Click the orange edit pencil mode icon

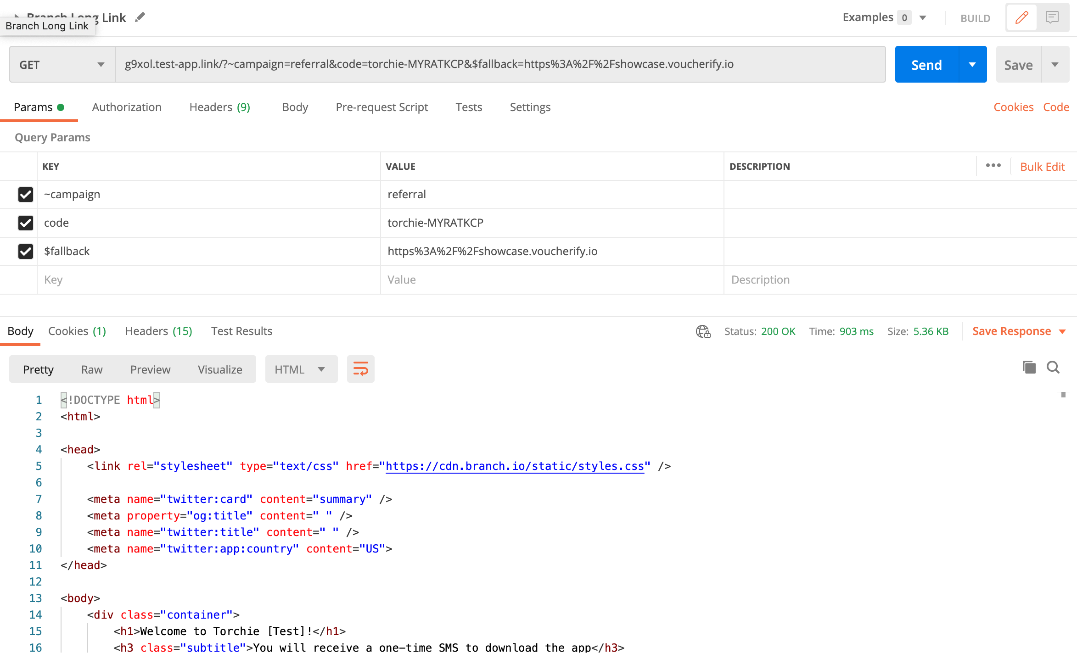[x=1021, y=18]
